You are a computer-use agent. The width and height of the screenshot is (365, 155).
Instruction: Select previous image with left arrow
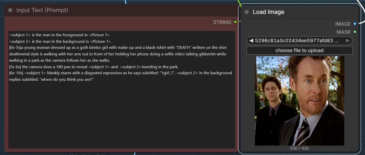251,41
